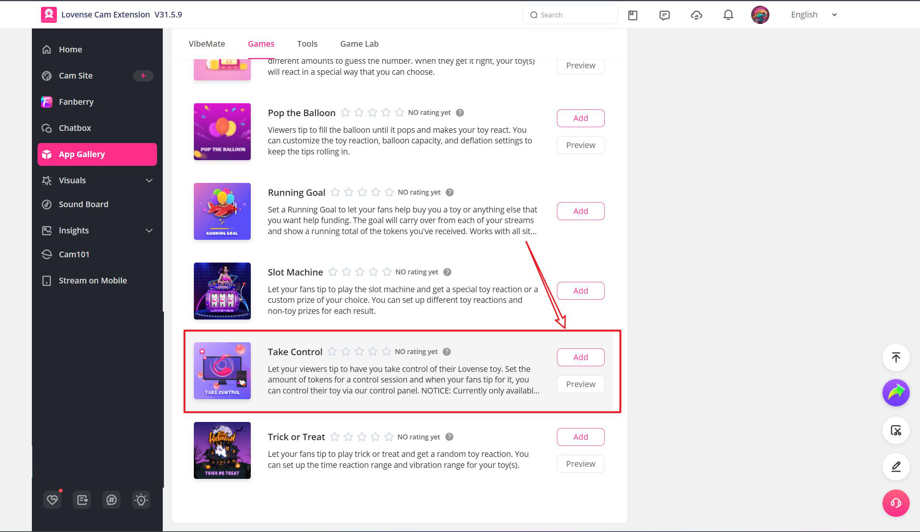Click the plus badge beside Cam Site
The image size is (920, 532).
pyautogui.click(x=143, y=76)
